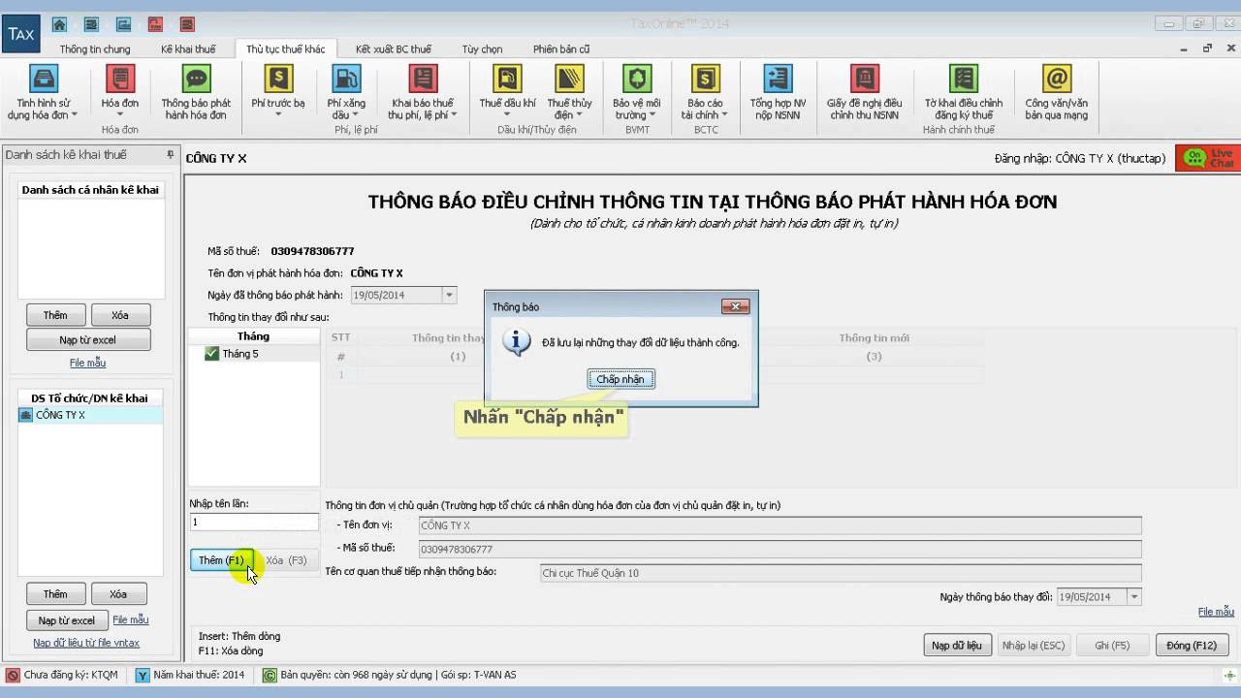The width and height of the screenshot is (1241, 698).
Task: Open Tờ khai điều chỉnh đăng ký thuế icon
Action: coord(963,79)
